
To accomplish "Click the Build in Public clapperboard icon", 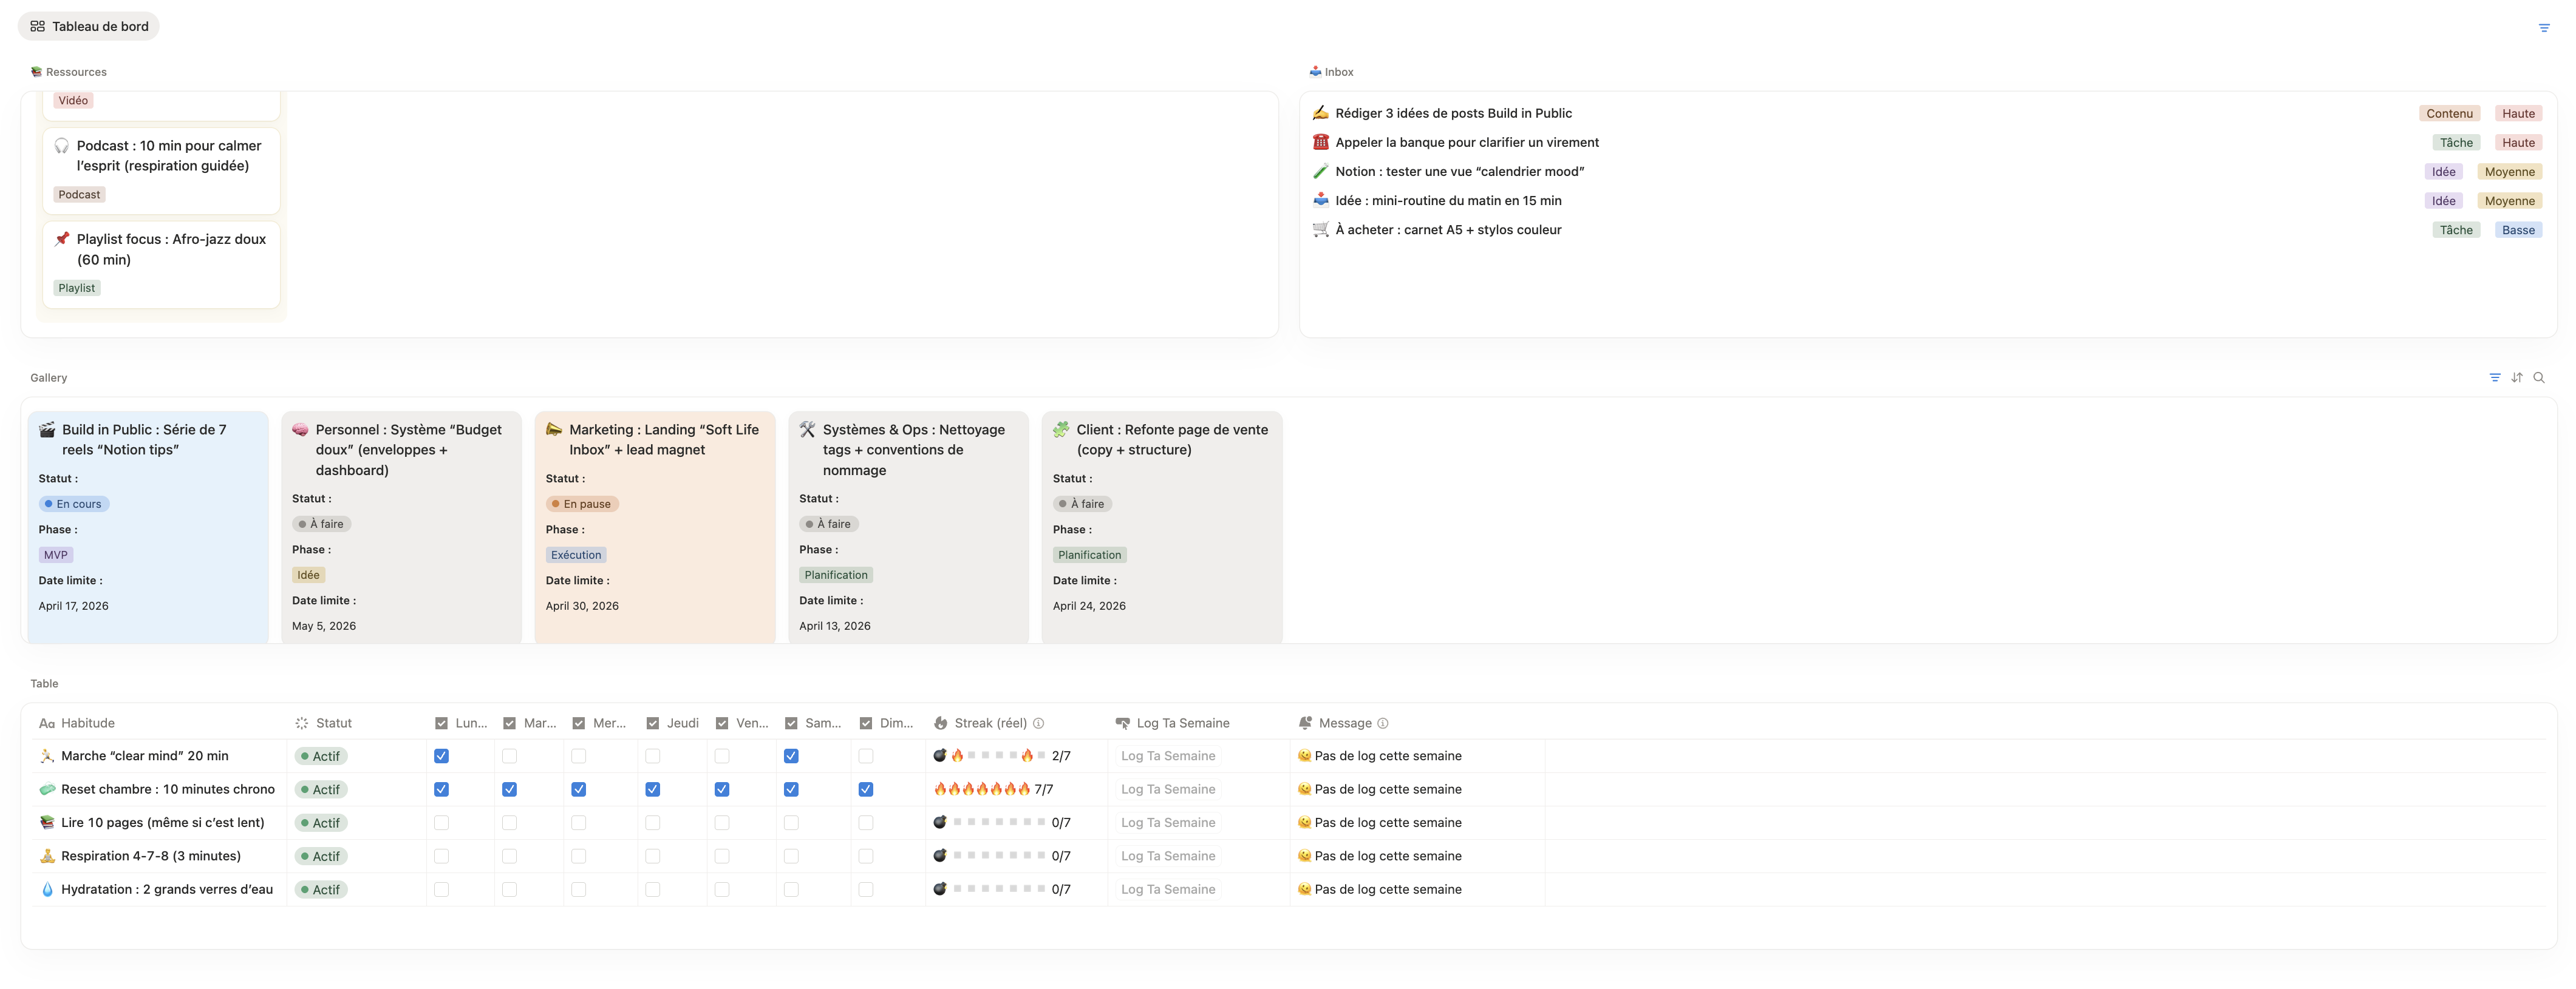I will pos(47,430).
